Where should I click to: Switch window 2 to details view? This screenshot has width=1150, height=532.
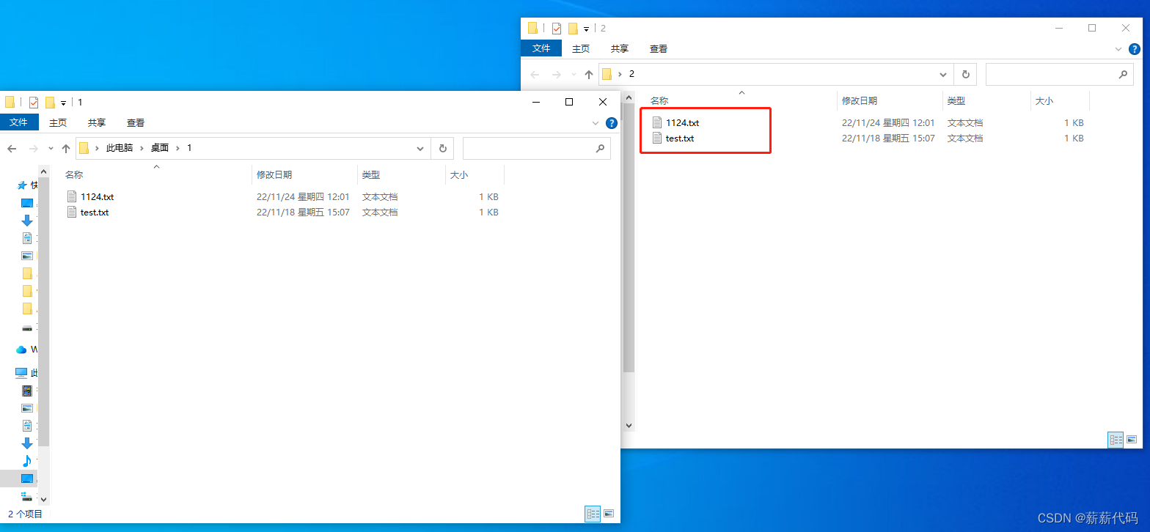click(1116, 440)
